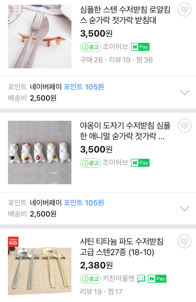This screenshot has height=302, width=196.
Task: Toggle wishlist heart on 샤틴 티타늄 수저받침
Action: 185,241
